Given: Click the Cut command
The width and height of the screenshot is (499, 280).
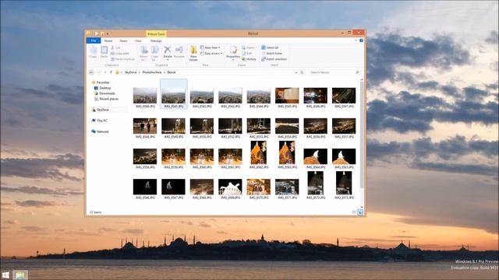Looking at the screenshot, I should point(116,47).
